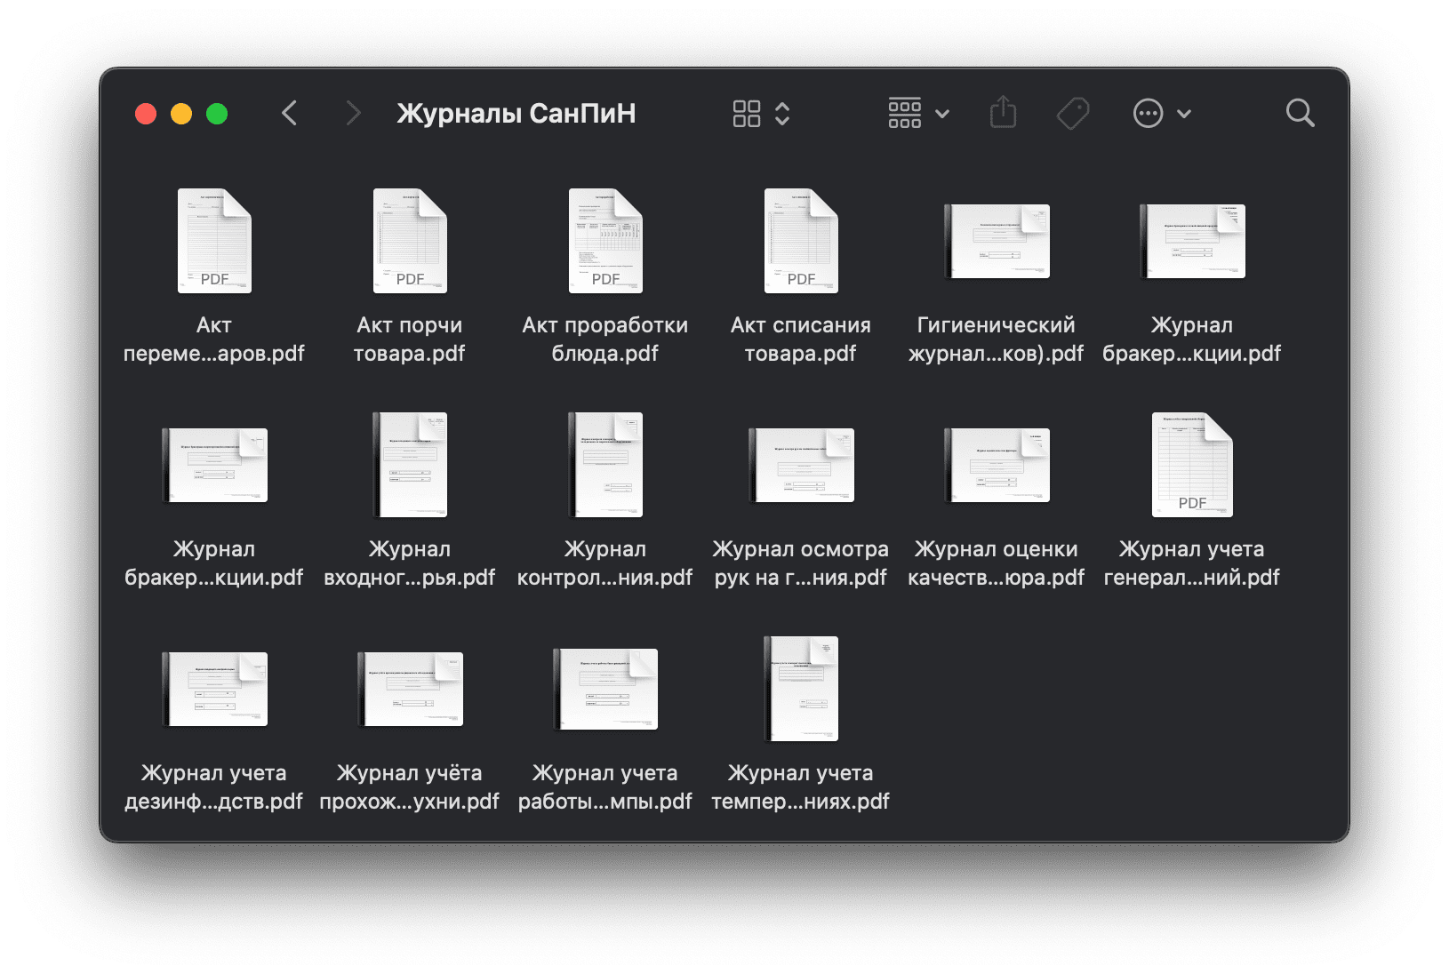Click the label Журнал учёта прохож...ухни.pdf
1449x974 pixels.
click(410, 787)
